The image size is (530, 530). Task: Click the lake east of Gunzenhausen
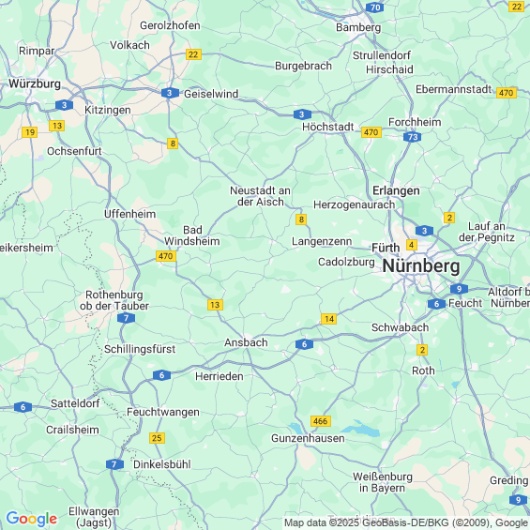(360, 430)
